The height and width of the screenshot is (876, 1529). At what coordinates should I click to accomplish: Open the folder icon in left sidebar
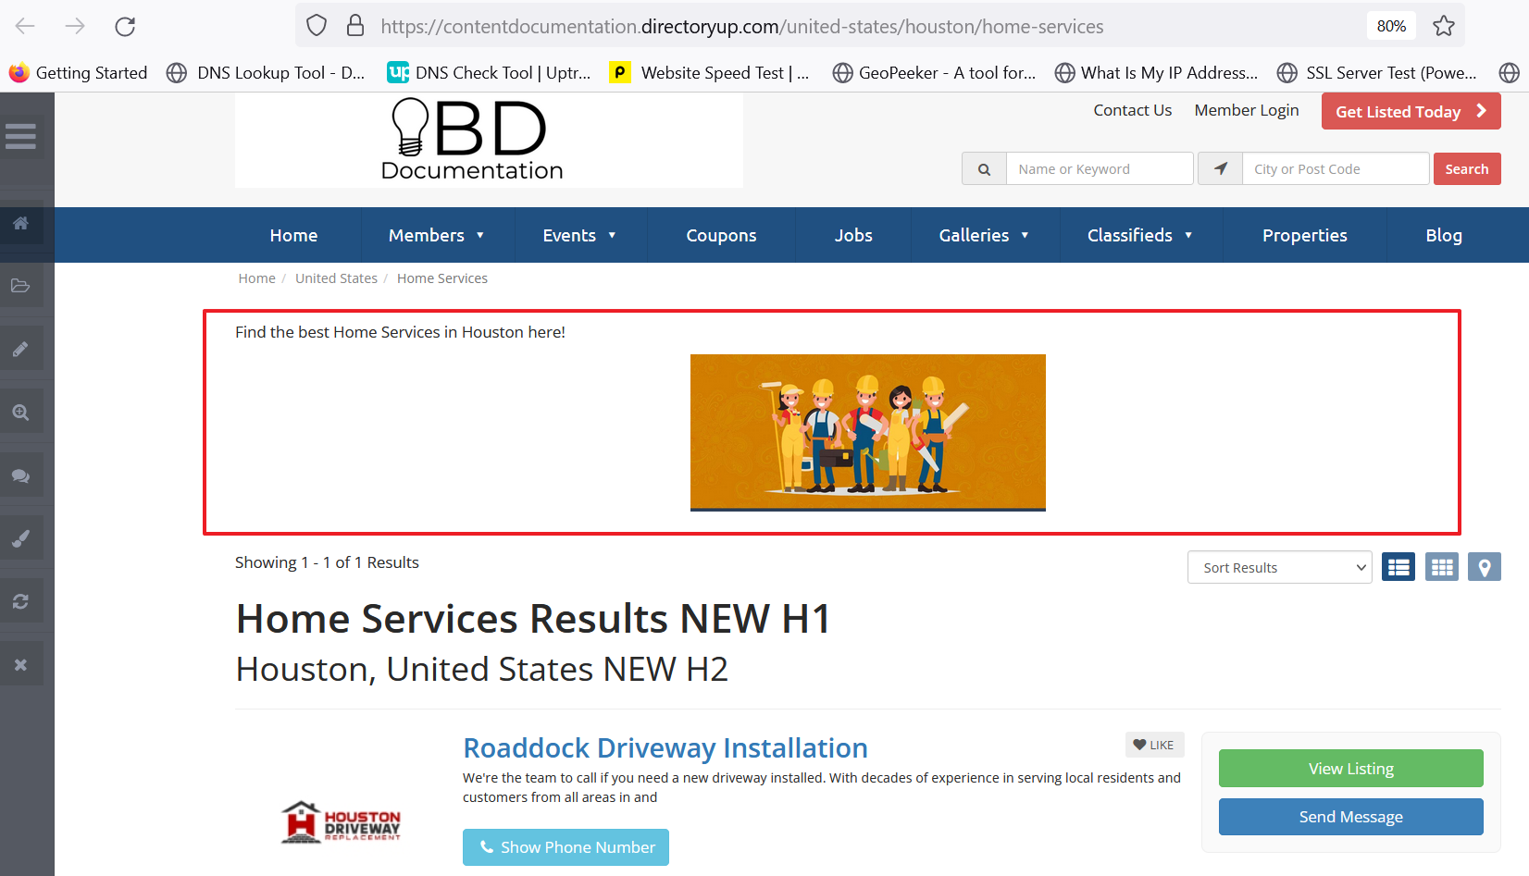tap(20, 286)
